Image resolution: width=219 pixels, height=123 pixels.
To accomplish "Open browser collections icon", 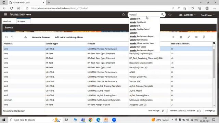I will tap(200, 8).
